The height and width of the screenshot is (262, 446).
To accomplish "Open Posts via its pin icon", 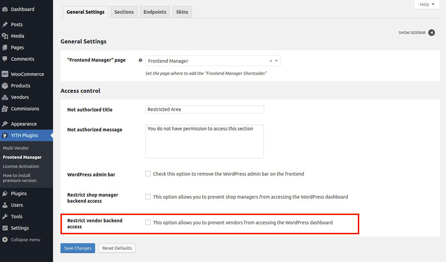I will pyautogui.click(x=5, y=24).
